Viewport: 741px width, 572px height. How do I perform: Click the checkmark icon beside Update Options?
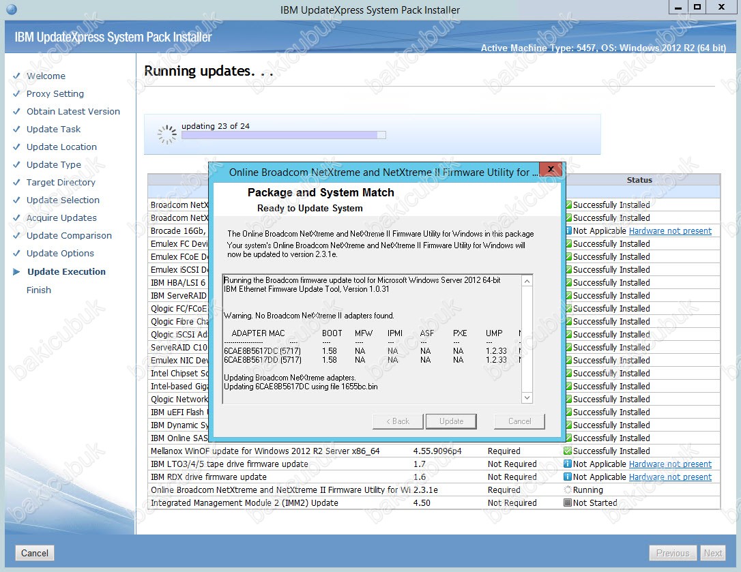[16, 253]
